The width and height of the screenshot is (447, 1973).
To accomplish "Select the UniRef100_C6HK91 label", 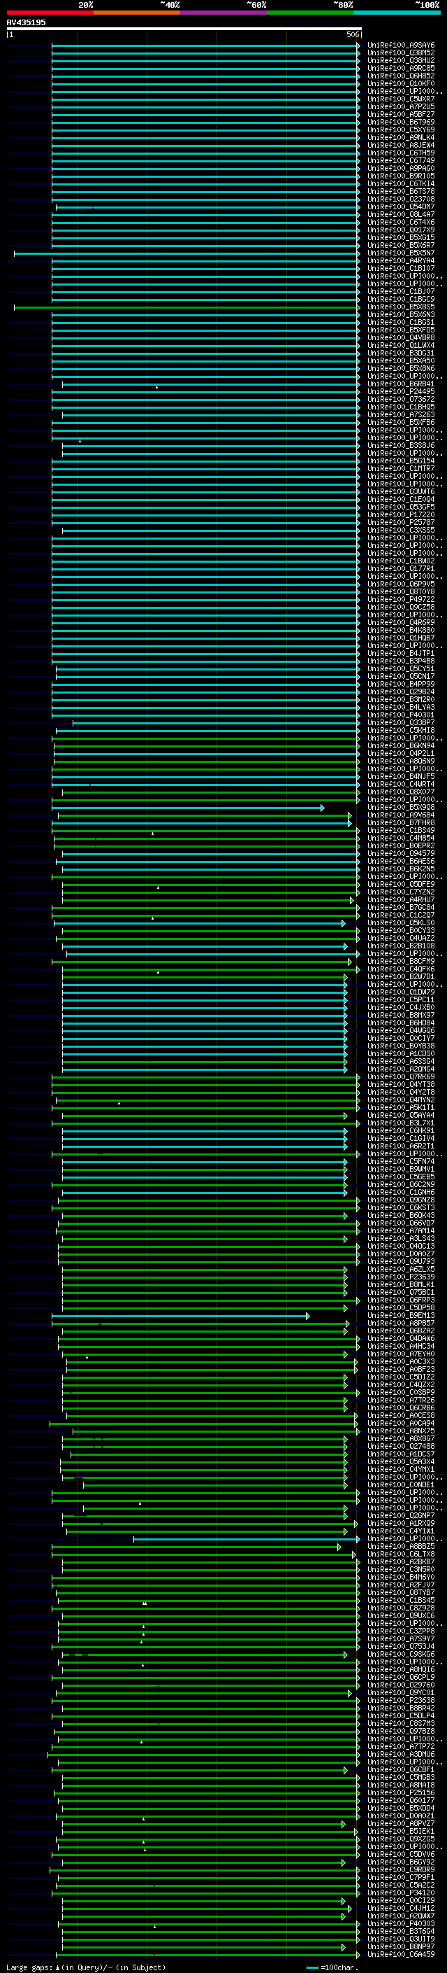I will point(401,1130).
